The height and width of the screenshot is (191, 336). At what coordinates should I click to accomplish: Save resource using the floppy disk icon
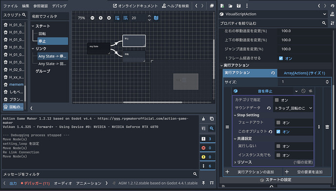239,6
